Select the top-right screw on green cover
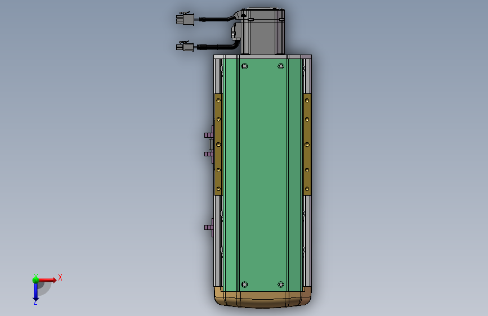 (281, 66)
